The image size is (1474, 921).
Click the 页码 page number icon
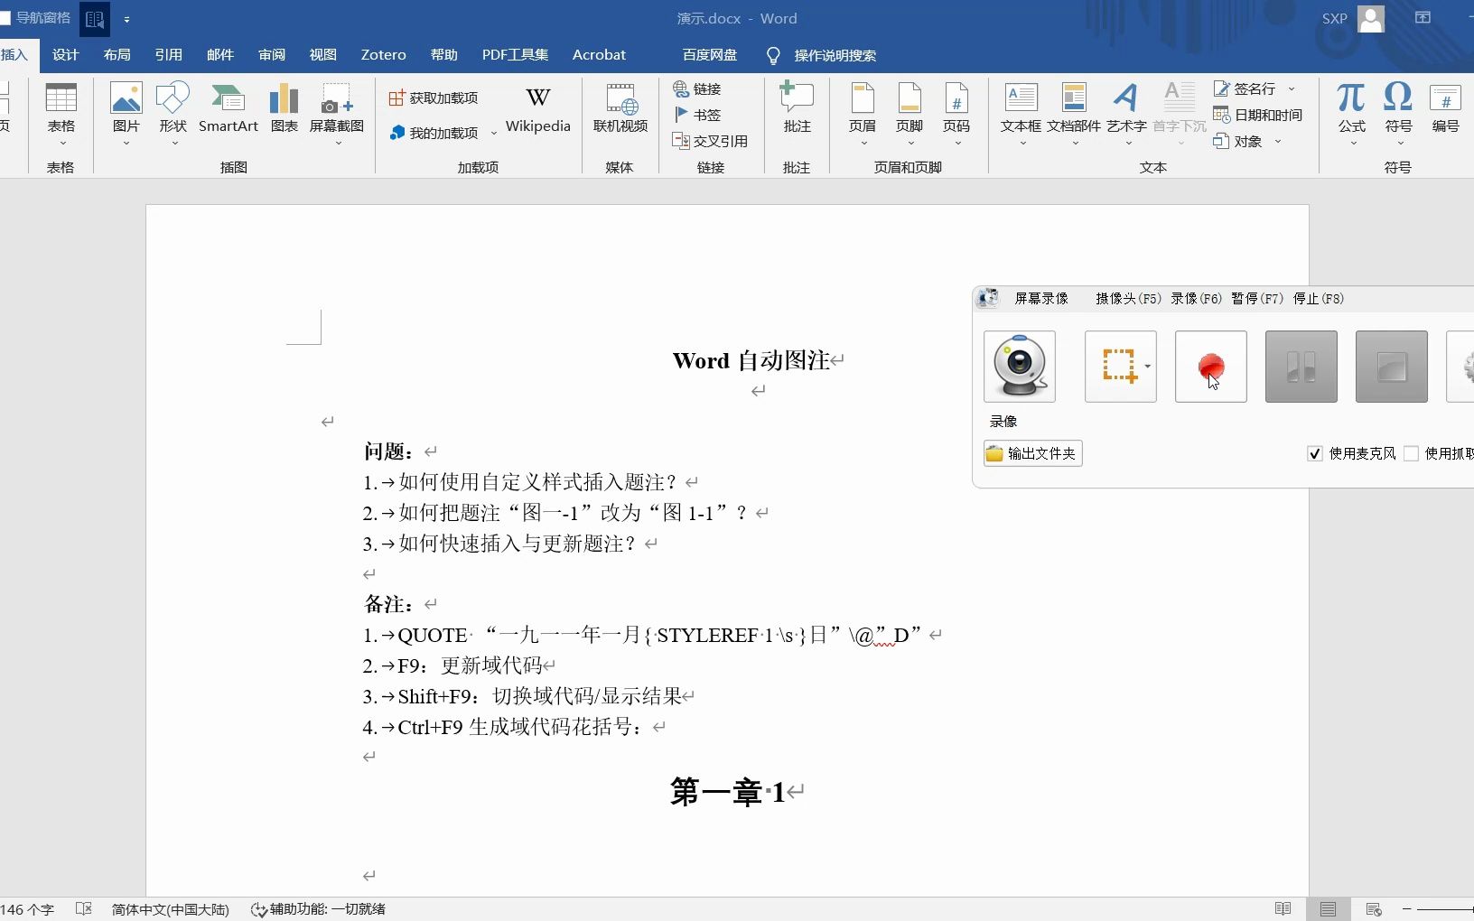pos(956,98)
